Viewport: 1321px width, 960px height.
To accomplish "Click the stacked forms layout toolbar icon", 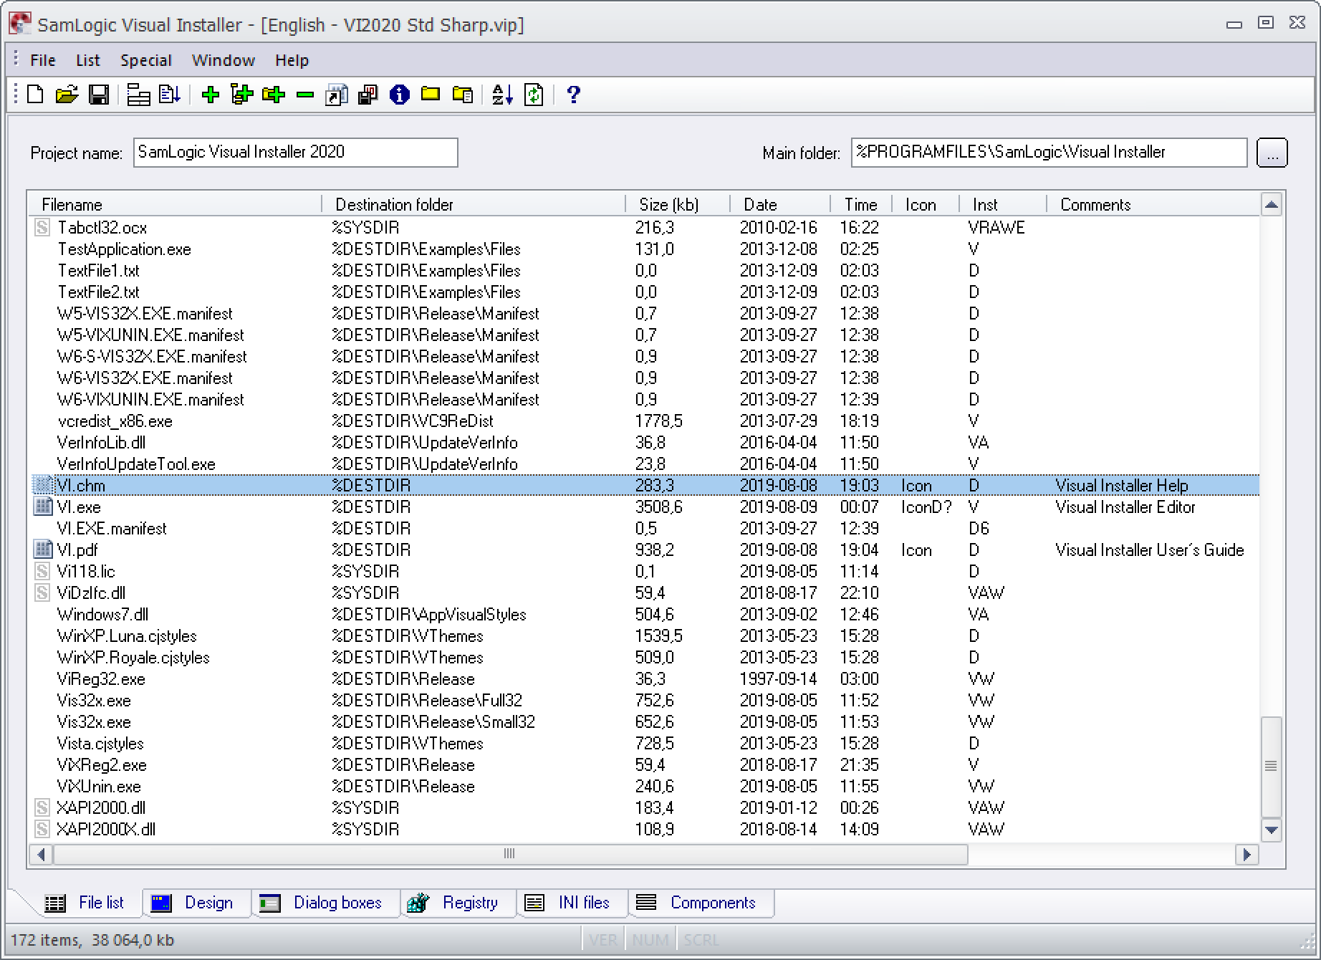I will click(x=138, y=95).
